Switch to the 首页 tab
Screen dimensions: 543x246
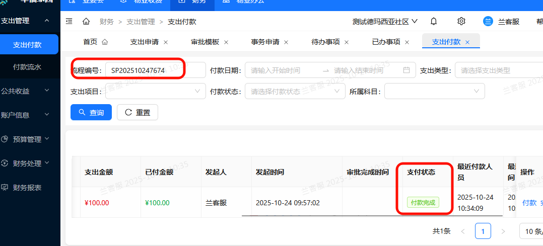[x=90, y=42]
